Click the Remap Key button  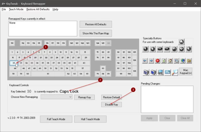coord(84,97)
